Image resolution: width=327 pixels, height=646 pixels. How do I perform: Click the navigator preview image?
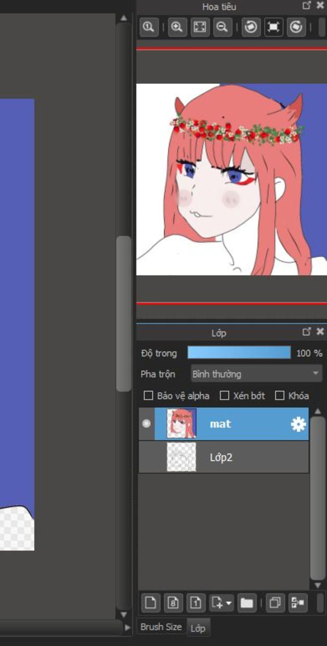(232, 179)
